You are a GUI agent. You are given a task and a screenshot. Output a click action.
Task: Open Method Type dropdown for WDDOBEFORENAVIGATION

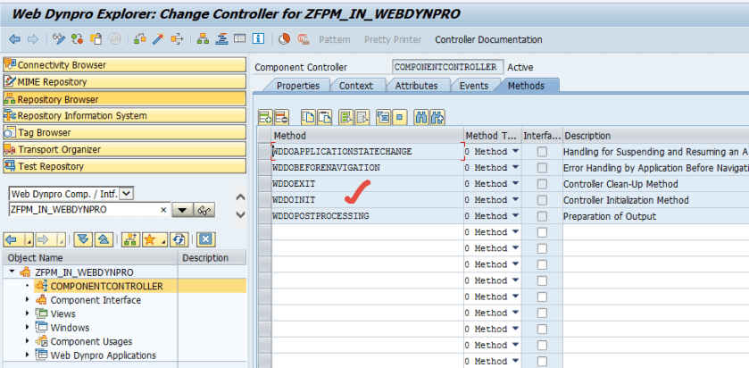(515, 168)
